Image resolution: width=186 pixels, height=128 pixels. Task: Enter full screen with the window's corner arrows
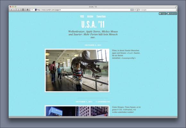[176, 7]
